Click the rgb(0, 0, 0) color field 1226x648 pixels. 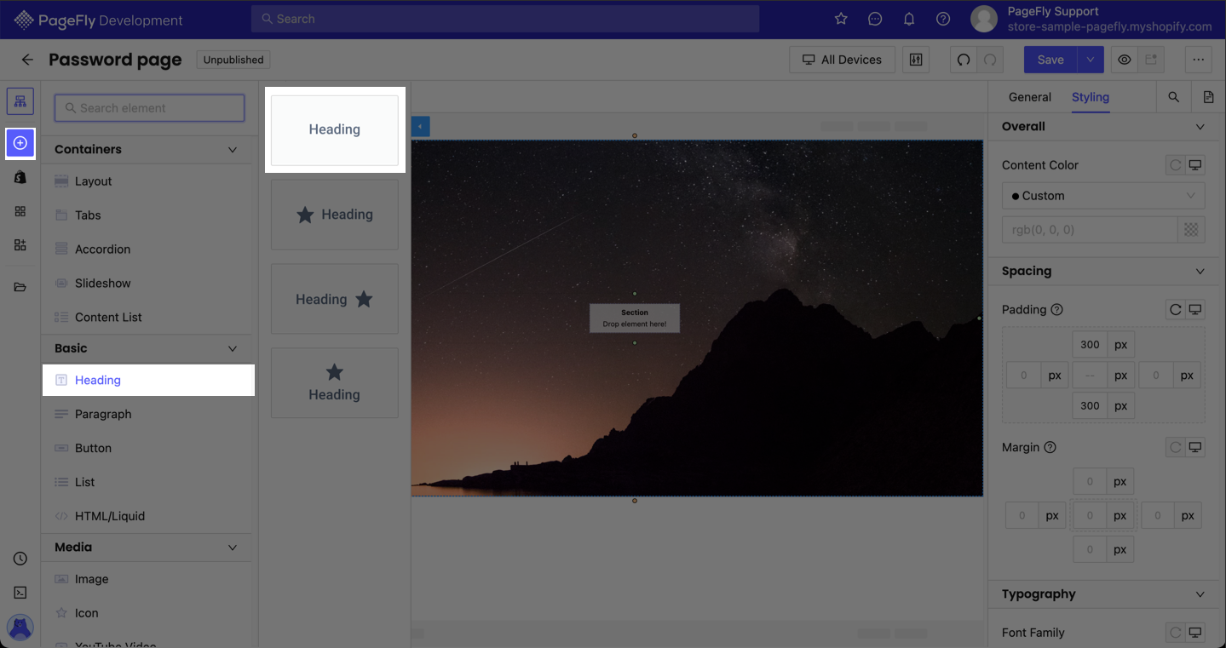pyautogui.click(x=1090, y=230)
